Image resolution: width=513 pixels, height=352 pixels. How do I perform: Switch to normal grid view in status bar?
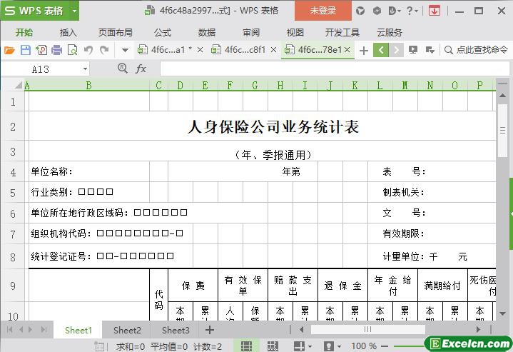click(x=246, y=346)
